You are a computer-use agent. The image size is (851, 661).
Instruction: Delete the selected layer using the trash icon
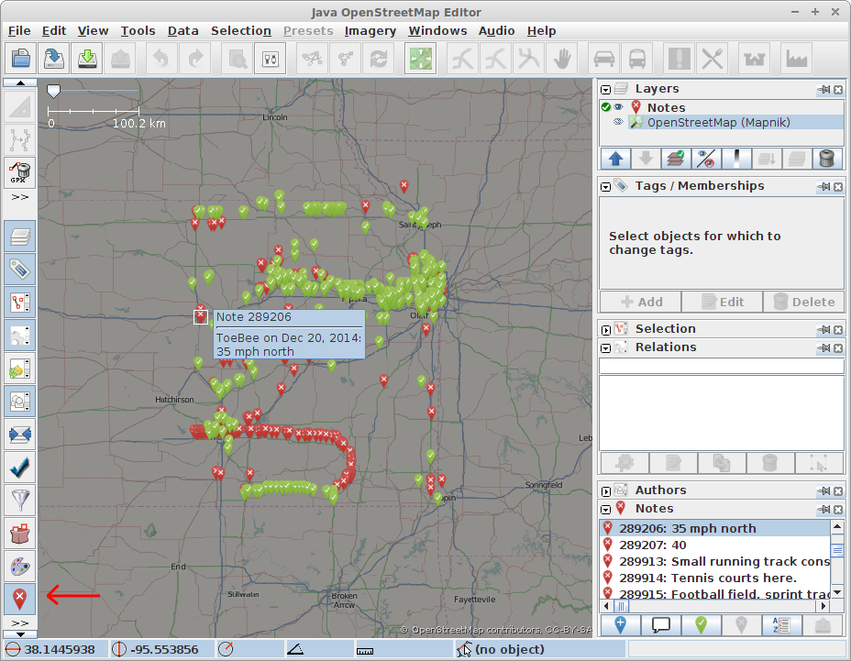click(x=826, y=158)
